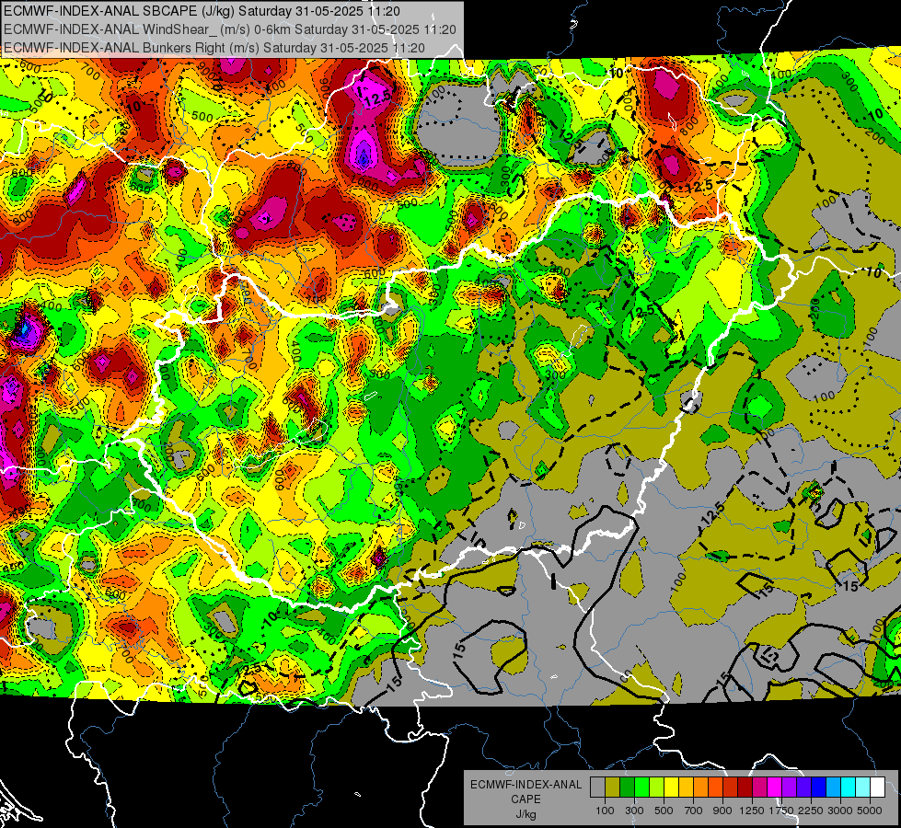Viewport: 901px width, 828px height.
Task: Click the Bunkers Right title line
Action: (x=214, y=48)
